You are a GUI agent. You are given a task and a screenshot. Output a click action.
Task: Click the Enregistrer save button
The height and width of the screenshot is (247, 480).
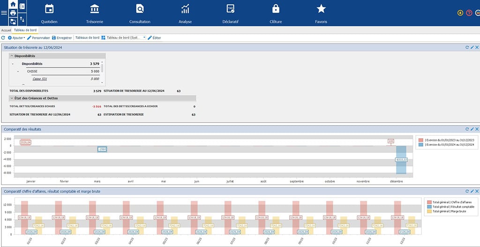tap(62, 37)
